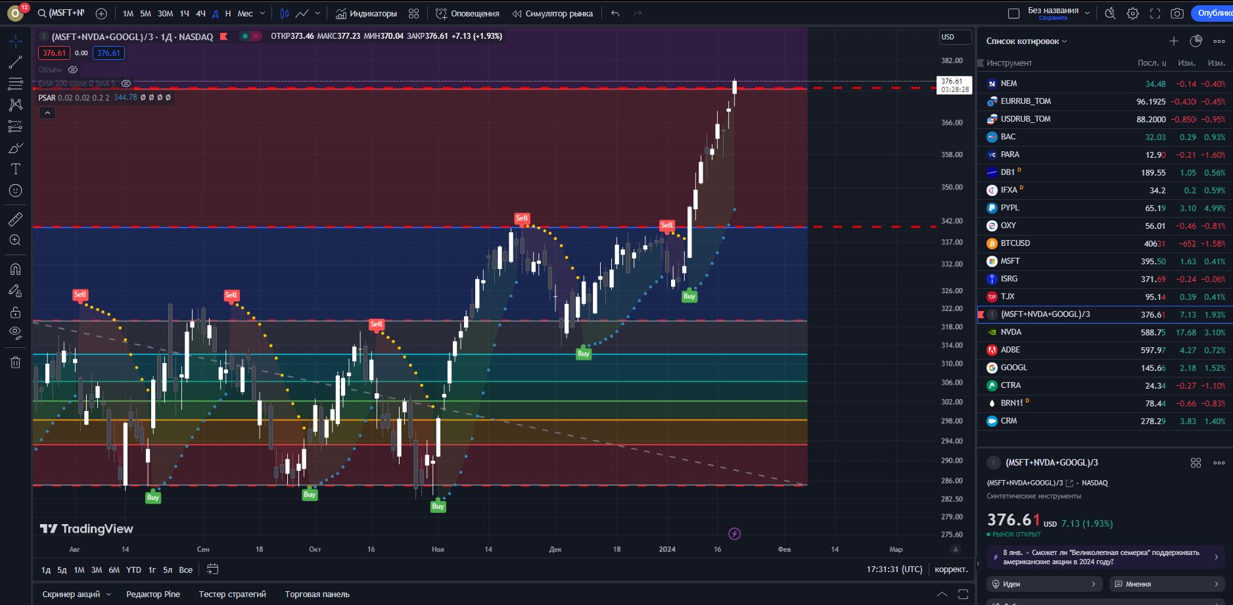Open the forecasting and measurement tools
Image resolution: width=1233 pixels, height=605 pixels.
coord(16,126)
